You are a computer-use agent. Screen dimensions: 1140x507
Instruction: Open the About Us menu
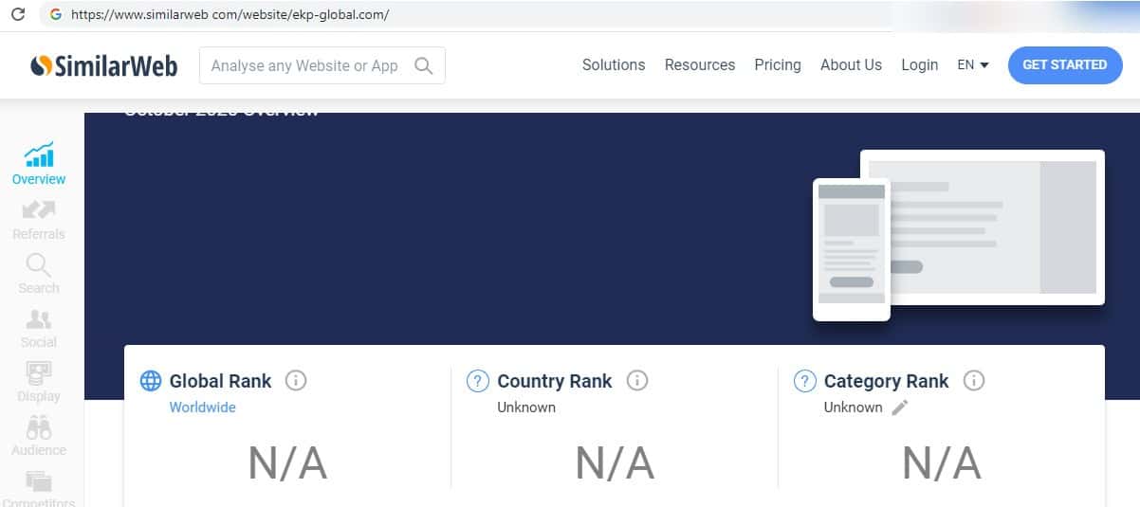(x=851, y=64)
